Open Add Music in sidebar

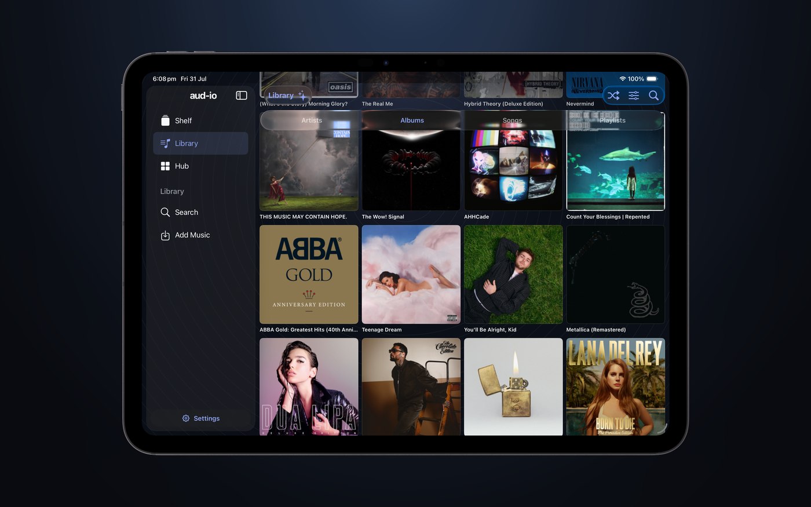[x=200, y=235]
